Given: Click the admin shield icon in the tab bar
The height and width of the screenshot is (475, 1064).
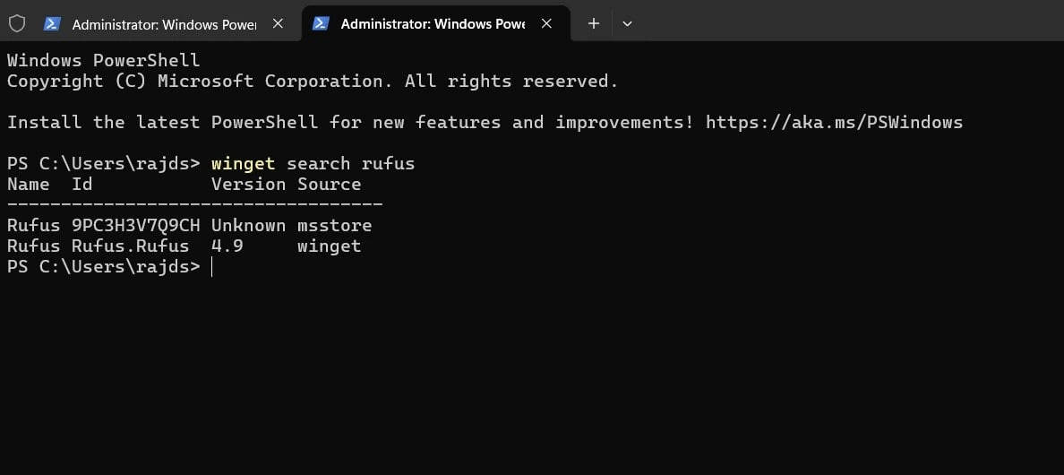Looking at the screenshot, I should click(16, 23).
